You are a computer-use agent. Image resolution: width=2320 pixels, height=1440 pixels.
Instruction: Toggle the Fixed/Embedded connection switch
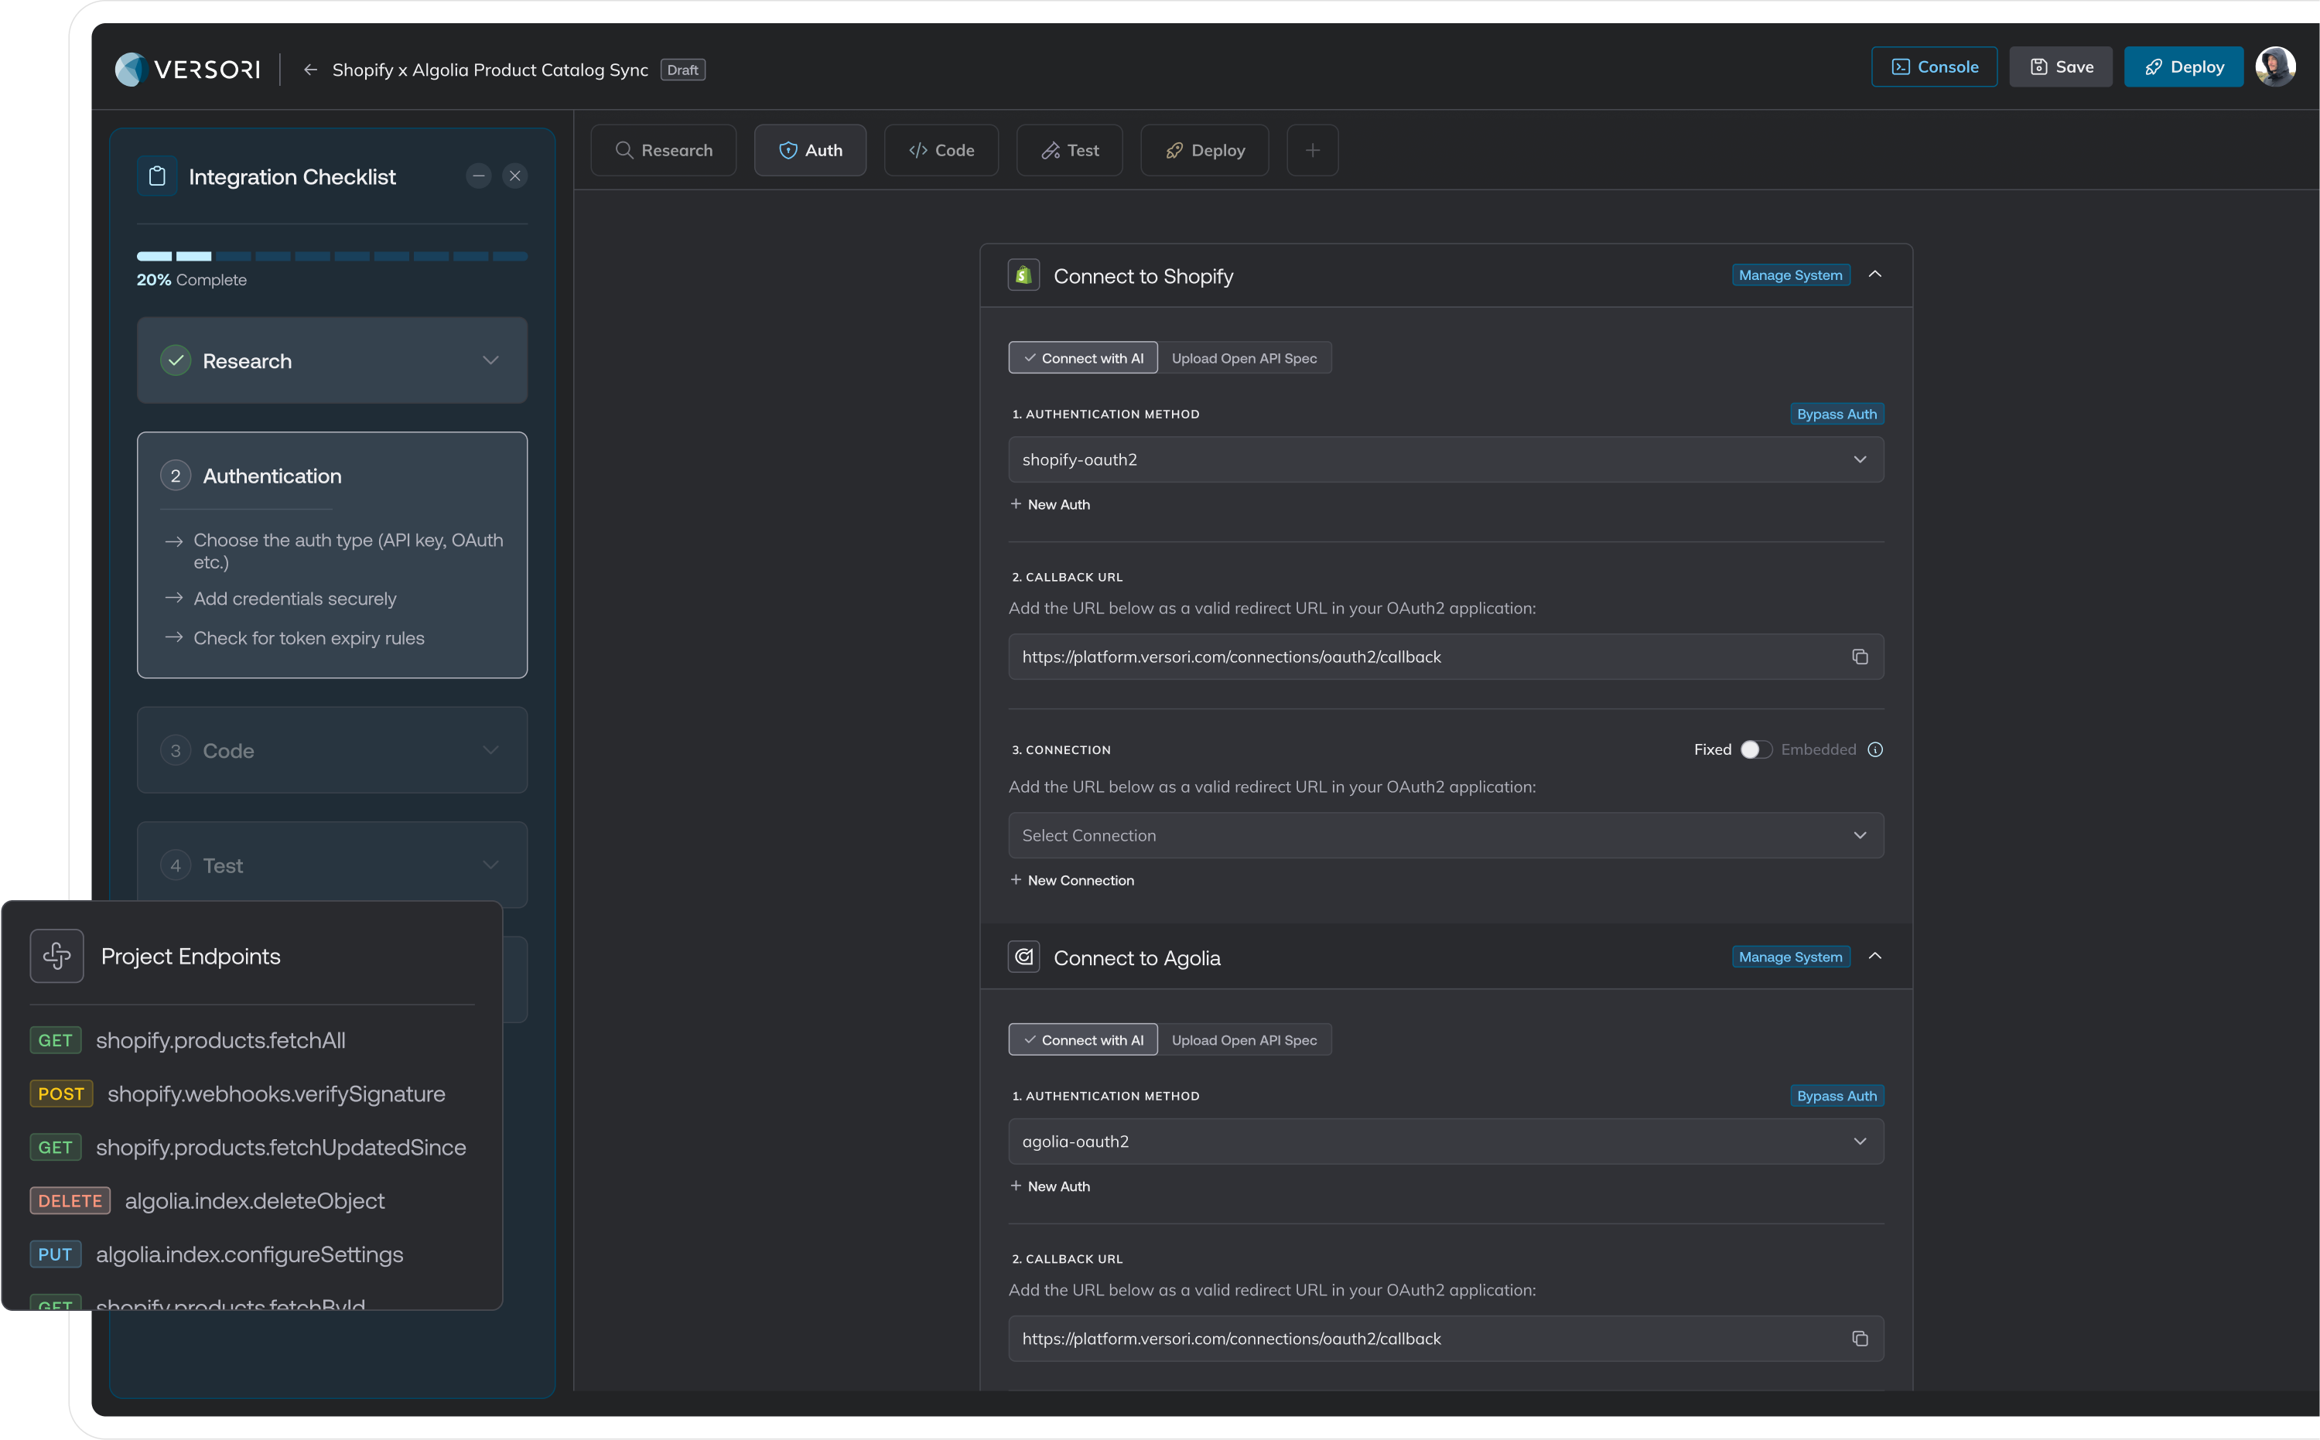pos(1756,749)
